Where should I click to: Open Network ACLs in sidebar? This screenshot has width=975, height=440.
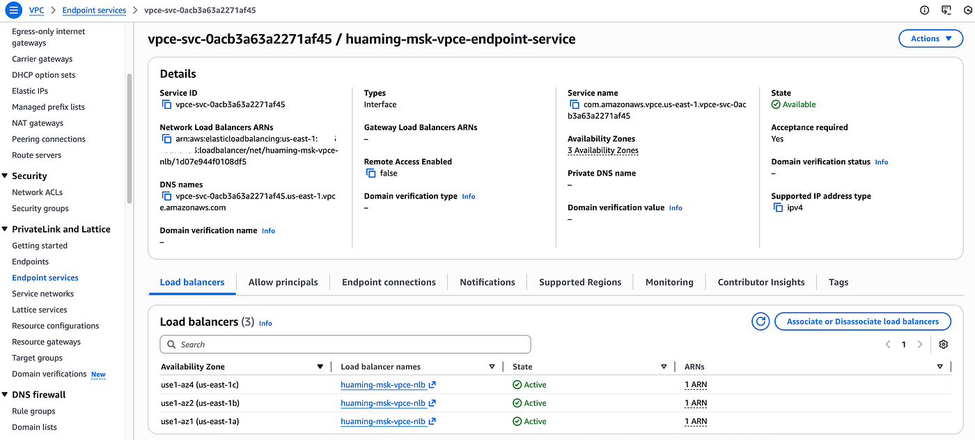tap(38, 192)
